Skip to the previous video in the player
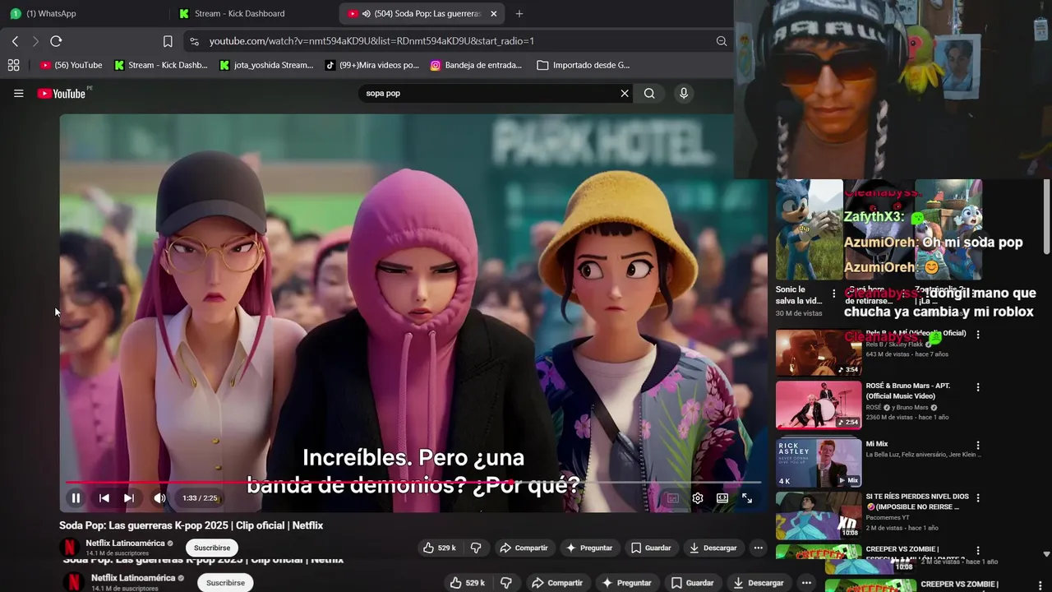 104,497
